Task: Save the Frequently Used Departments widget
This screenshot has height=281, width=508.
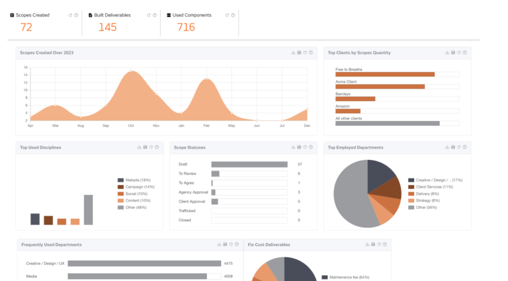Action: point(225,245)
